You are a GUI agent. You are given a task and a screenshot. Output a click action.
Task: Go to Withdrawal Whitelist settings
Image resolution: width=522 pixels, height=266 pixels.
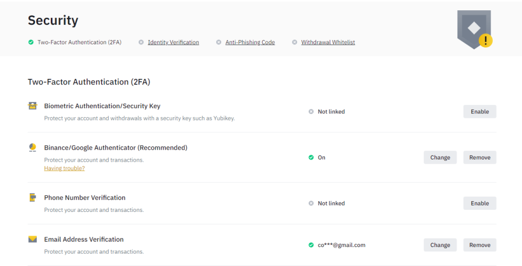click(x=328, y=42)
